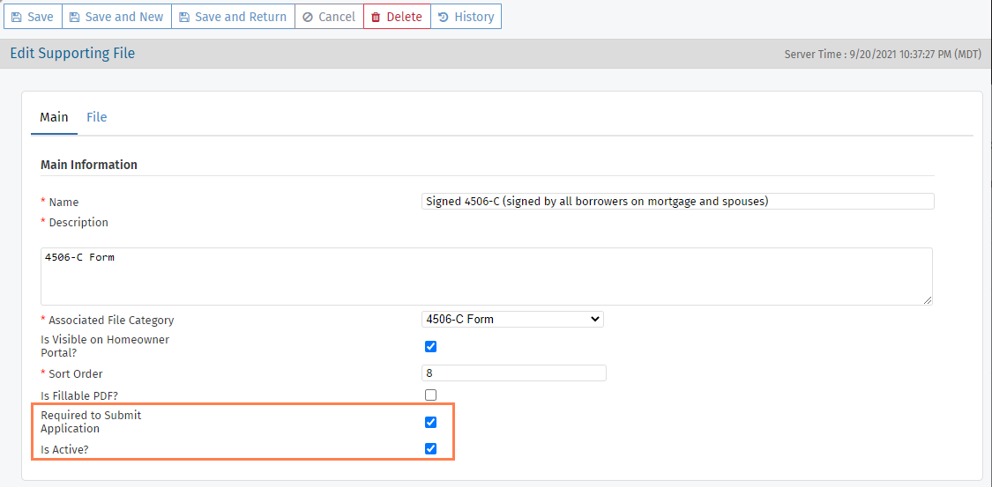
Task: Uncheck the Is Active checkbox
Action: click(431, 448)
